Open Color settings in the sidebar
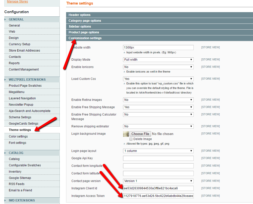253x204 pixels. pos(18,137)
